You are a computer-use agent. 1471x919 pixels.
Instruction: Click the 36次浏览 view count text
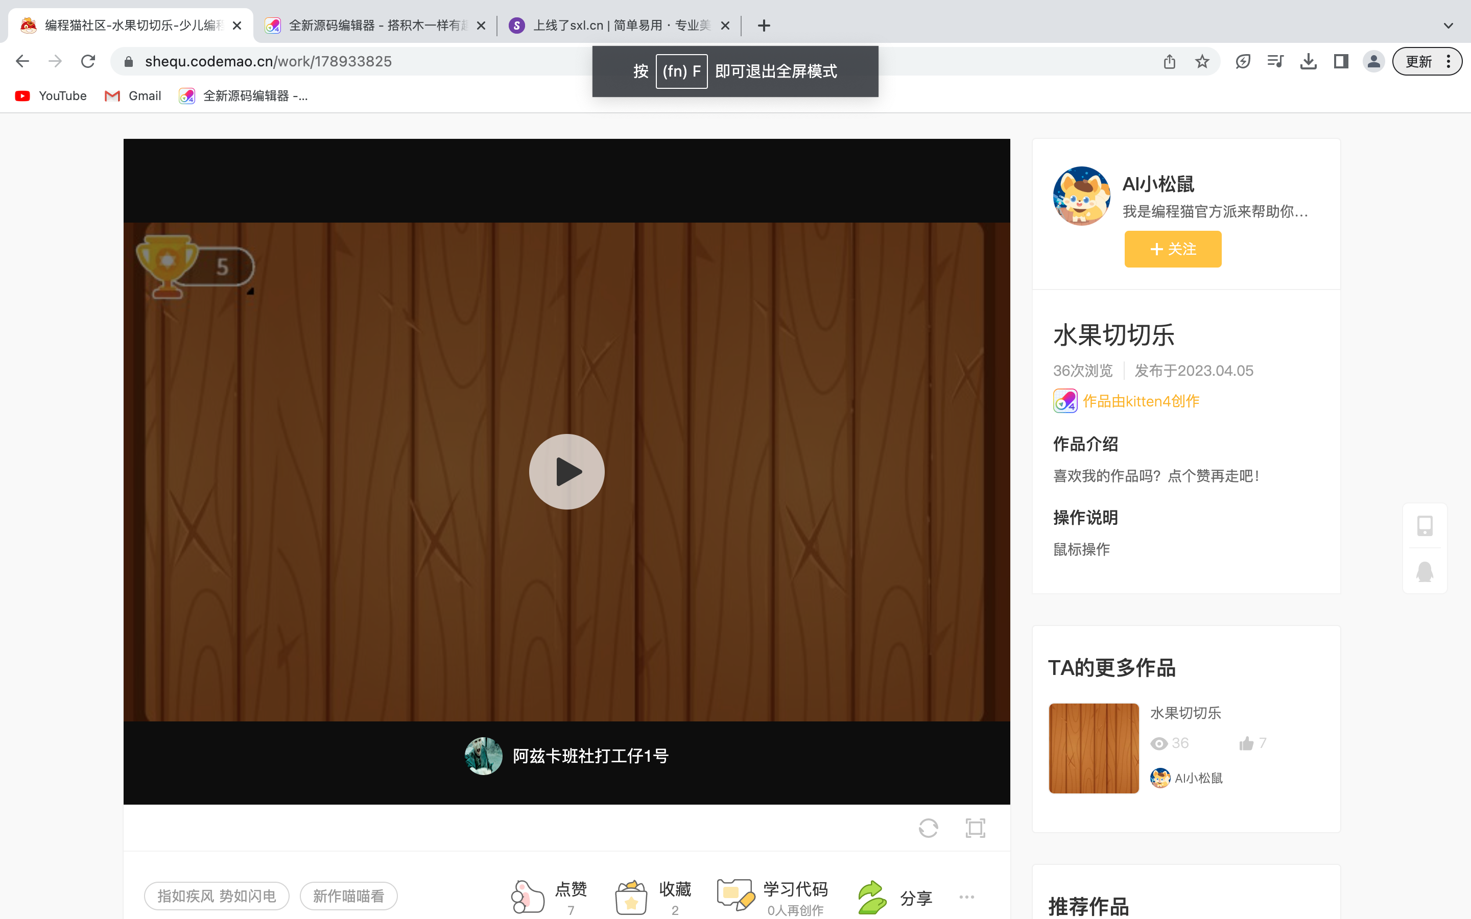point(1083,370)
